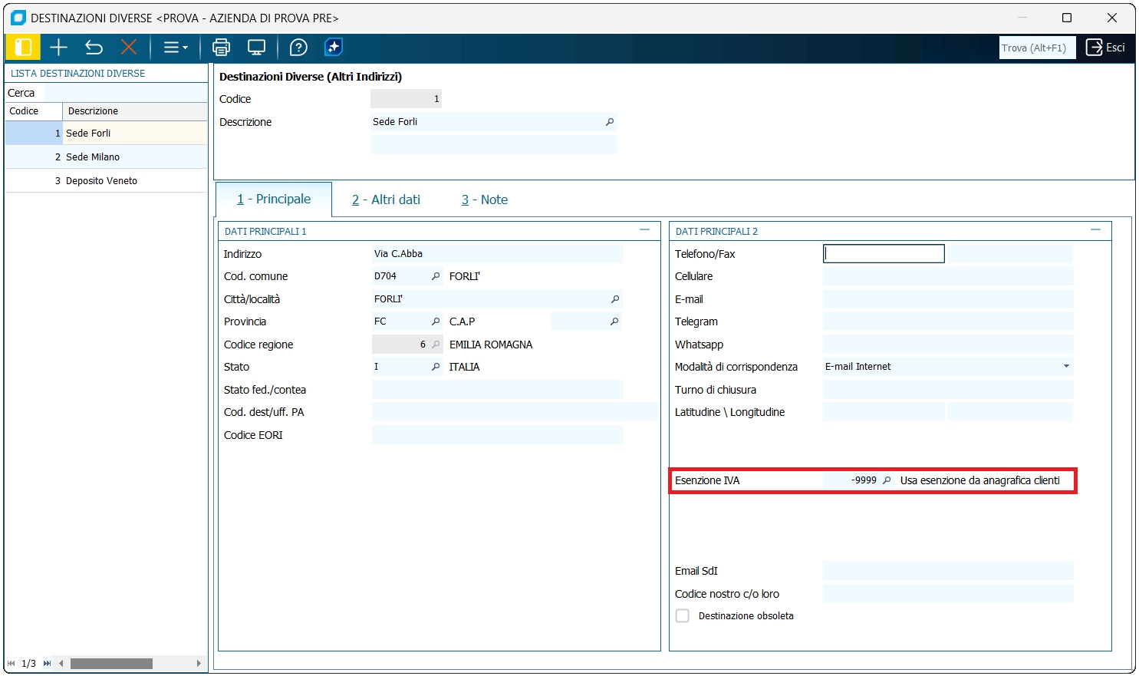Viewport: 1139px width, 676px height.
Task: Click the lookup magnifier next to Cod. comune
Action: (x=436, y=276)
